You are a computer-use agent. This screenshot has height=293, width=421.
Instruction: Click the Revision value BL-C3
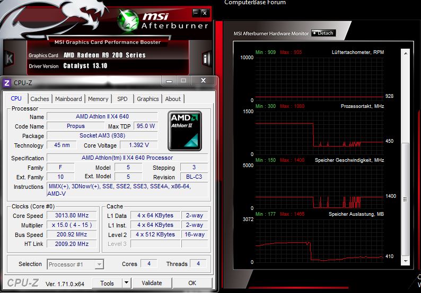tap(194, 177)
